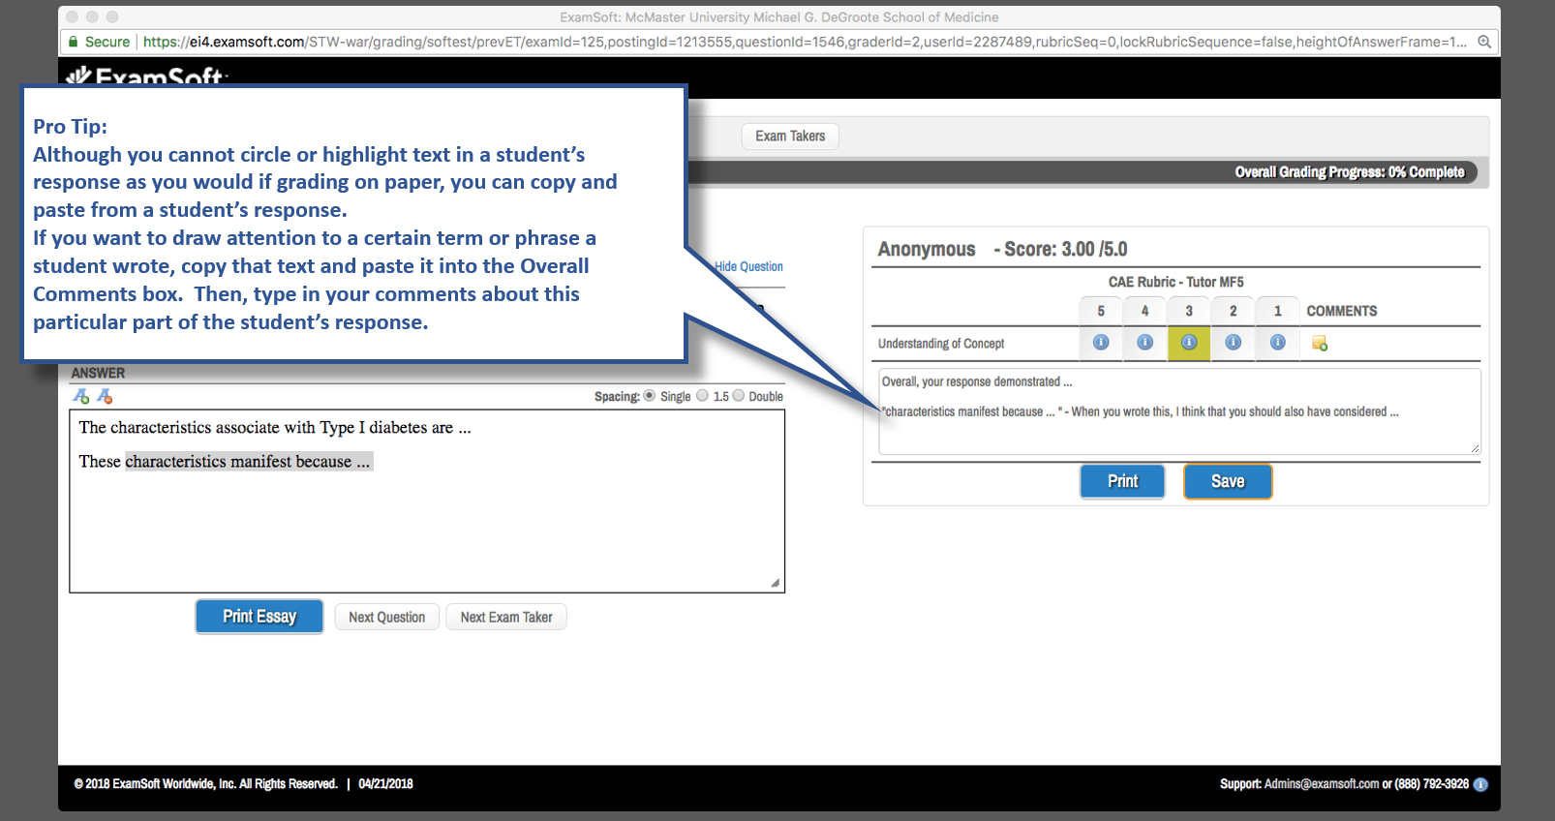Add a comment via Comments note icon
This screenshot has width=1555, height=821.
1320,344
